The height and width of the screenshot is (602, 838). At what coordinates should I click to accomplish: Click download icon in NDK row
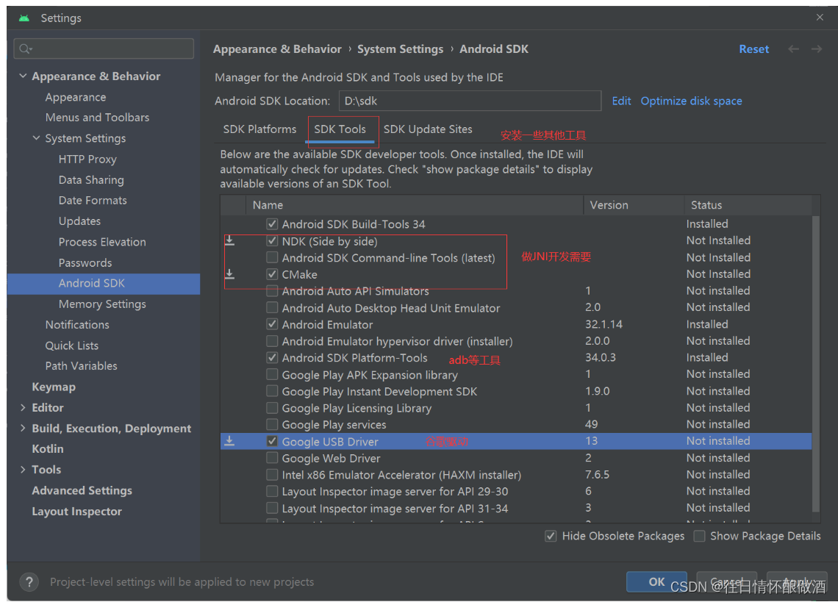click(230, 240)
